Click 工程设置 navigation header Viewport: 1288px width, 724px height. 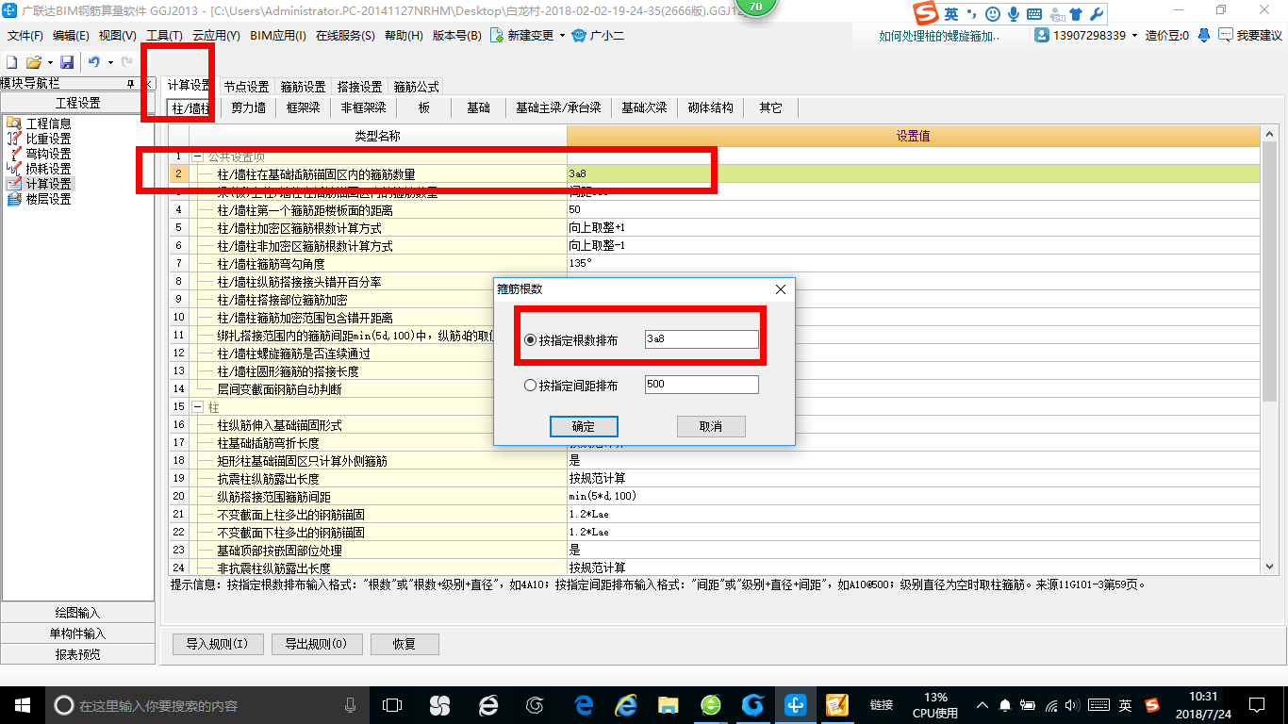point(78,103)
